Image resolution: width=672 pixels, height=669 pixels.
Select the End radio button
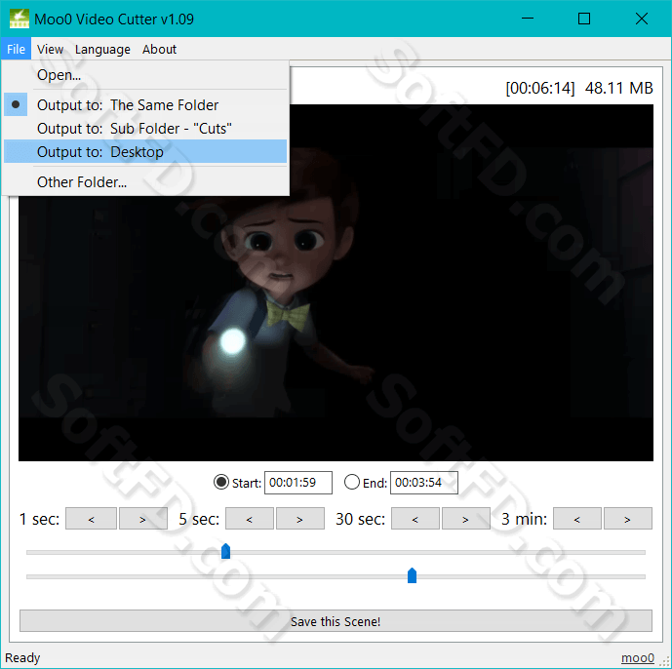[352, 482]
